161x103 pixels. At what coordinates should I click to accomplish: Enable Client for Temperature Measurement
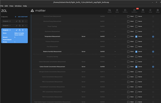pyautogui.click(x=128, y=36)
